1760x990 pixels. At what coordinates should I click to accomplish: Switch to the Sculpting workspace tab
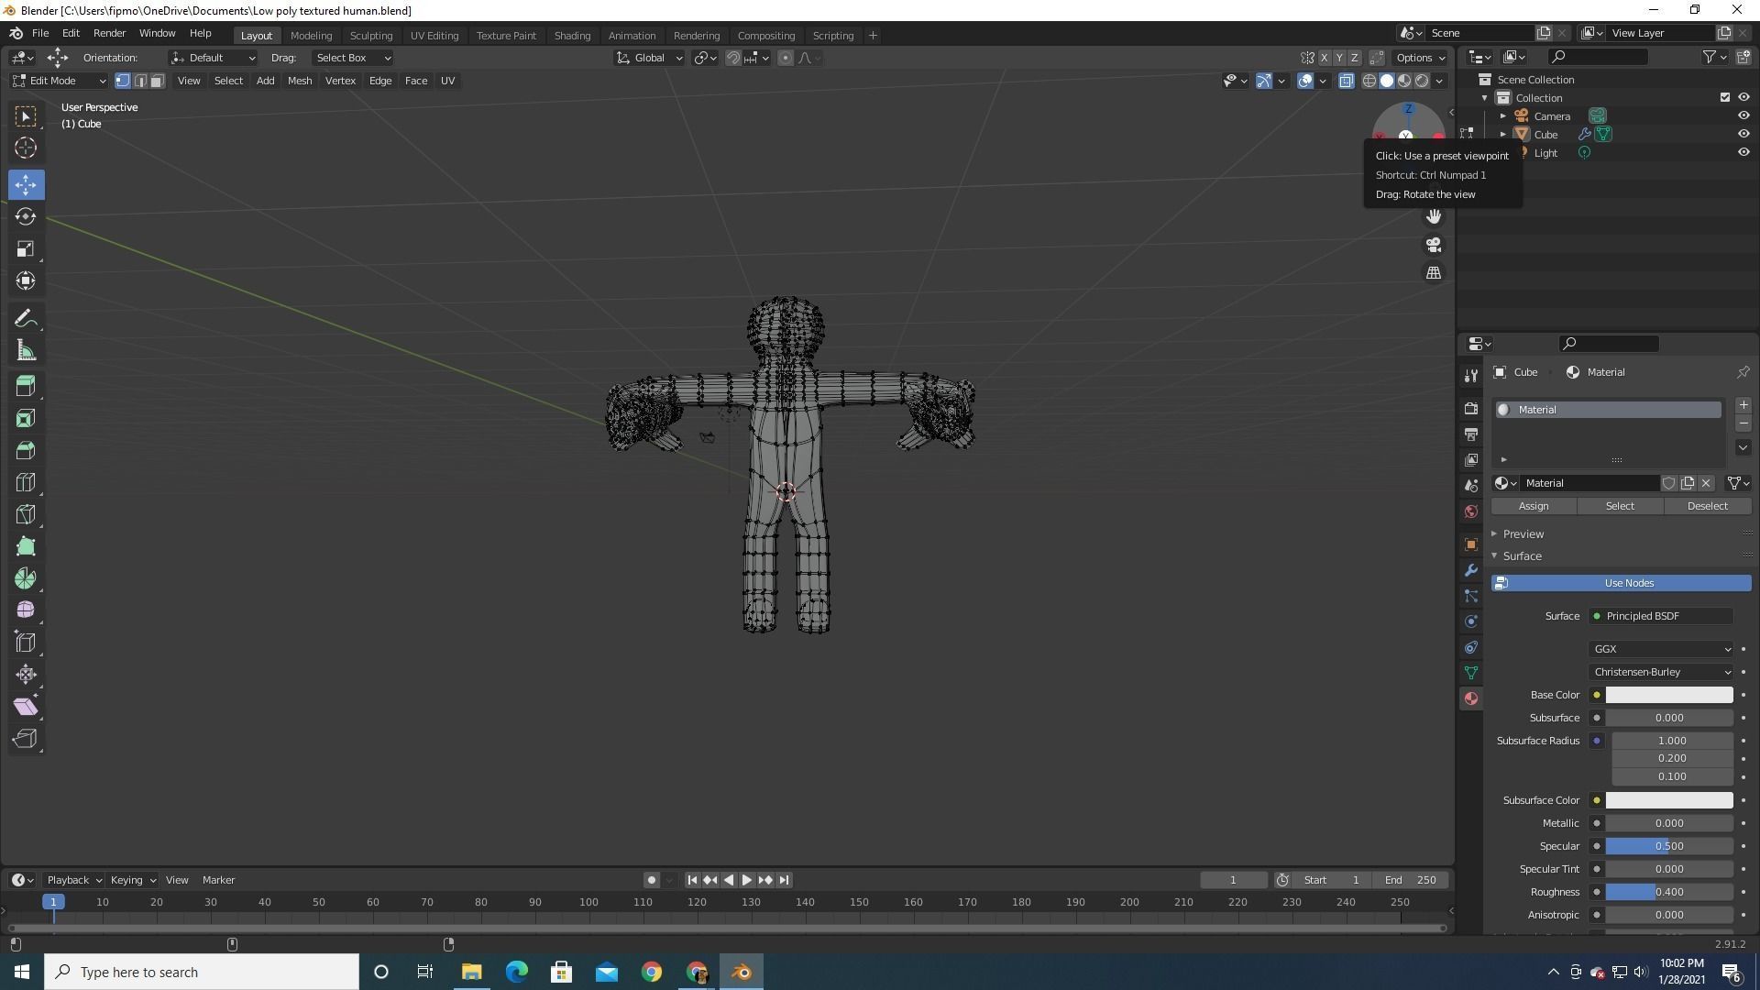point(370,35)
